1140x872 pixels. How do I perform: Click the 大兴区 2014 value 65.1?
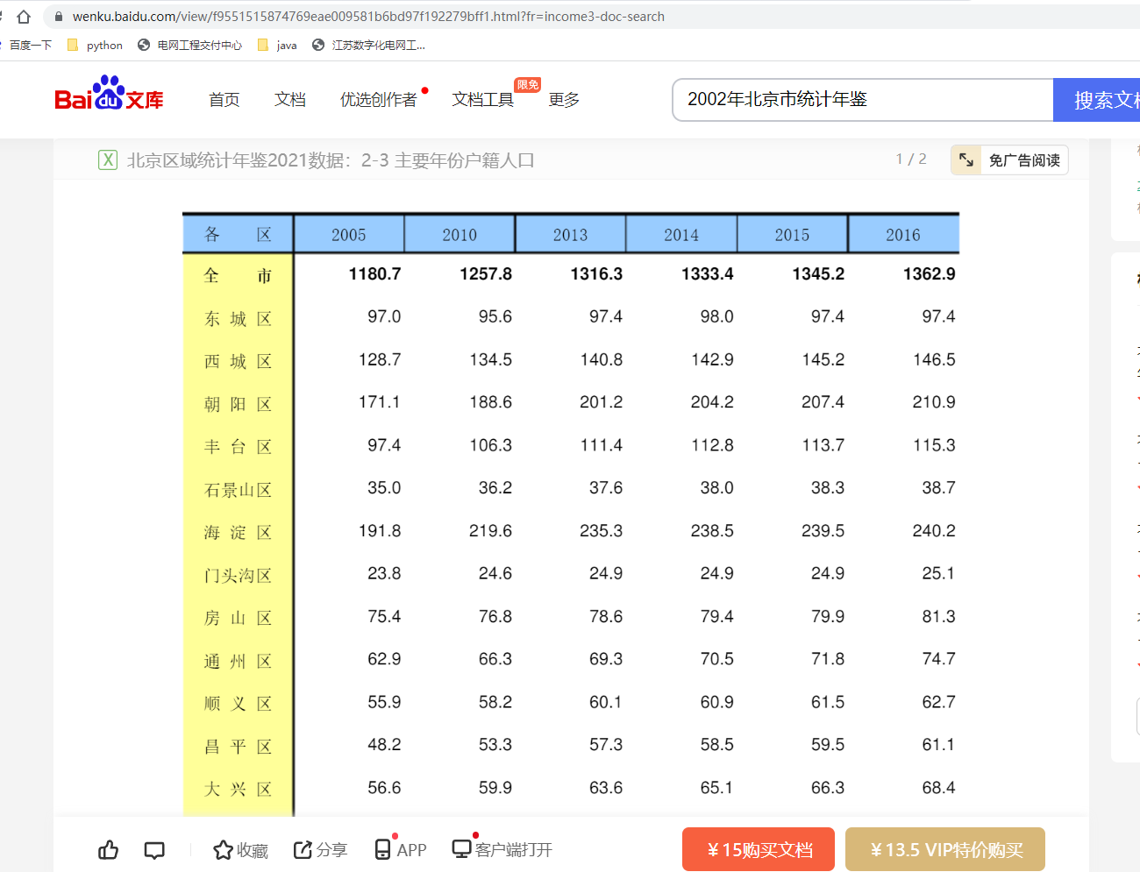[x=716, y=788]
